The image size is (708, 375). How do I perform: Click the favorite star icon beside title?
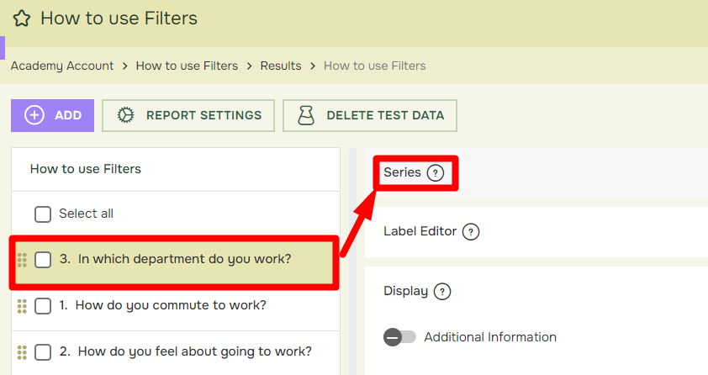(x=22, y=19)
